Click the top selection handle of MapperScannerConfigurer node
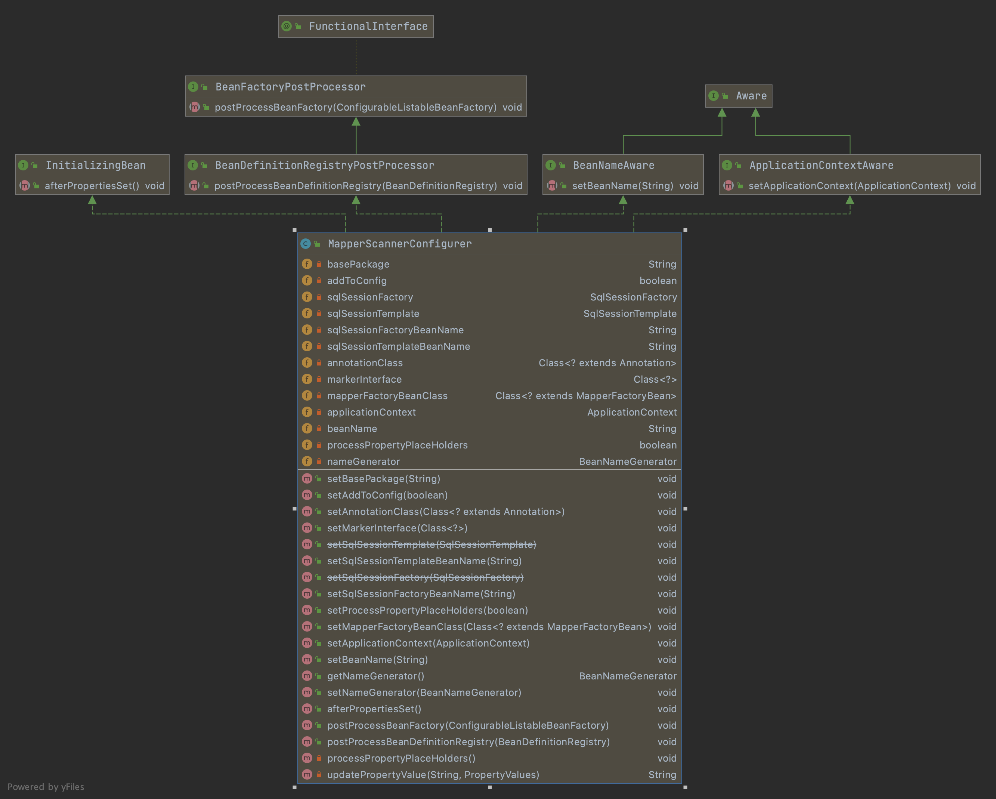996x799 pixels. (x=490, y=230)
